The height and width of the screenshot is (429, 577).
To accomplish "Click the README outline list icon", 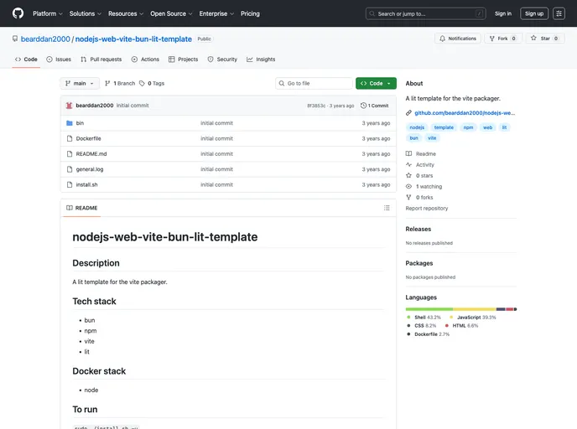I will (387, 208).
